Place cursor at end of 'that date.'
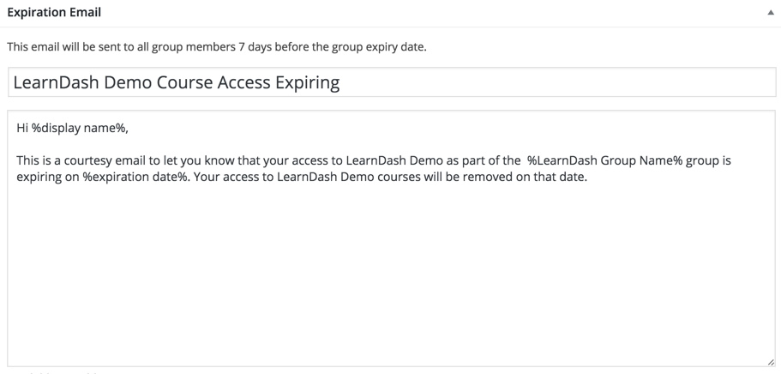The image size is (781, 374). click(x=588, y=178)
